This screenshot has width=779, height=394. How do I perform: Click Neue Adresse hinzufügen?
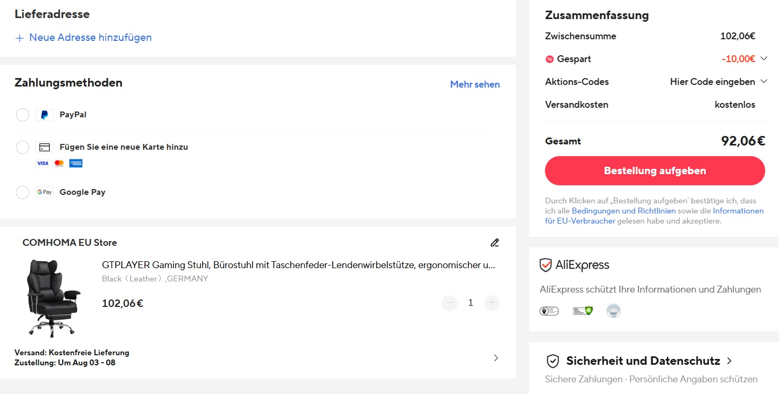(x=83, y=38)
